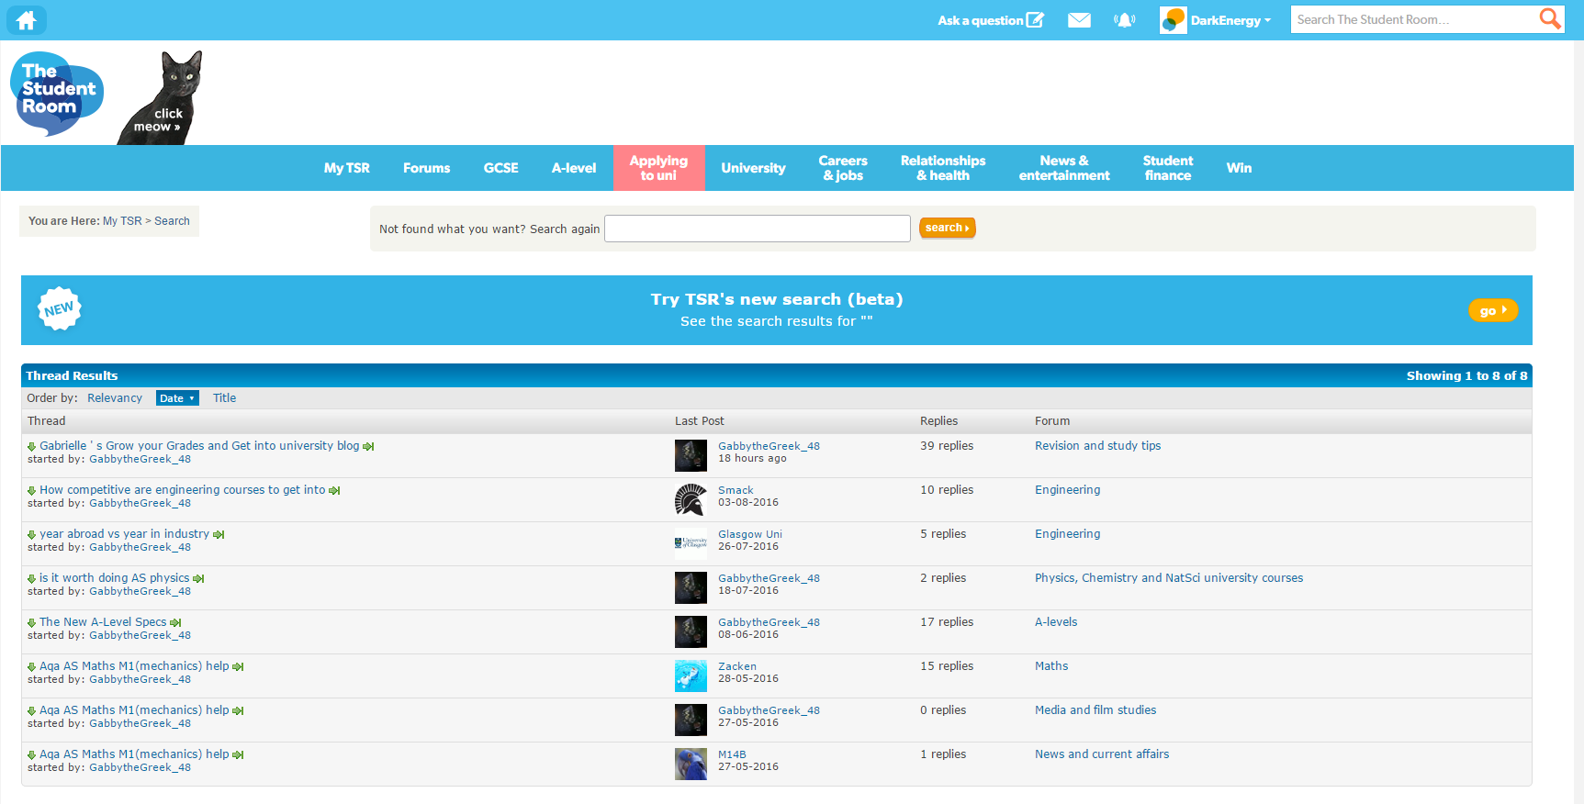This screenshot has height=804, width=1584.
Task: Click the Glasgow Uni avatar image
Action: click(691, 543)
